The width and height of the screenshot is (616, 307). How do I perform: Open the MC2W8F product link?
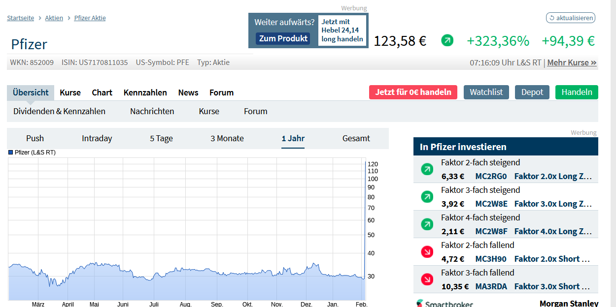pos(491,231)
